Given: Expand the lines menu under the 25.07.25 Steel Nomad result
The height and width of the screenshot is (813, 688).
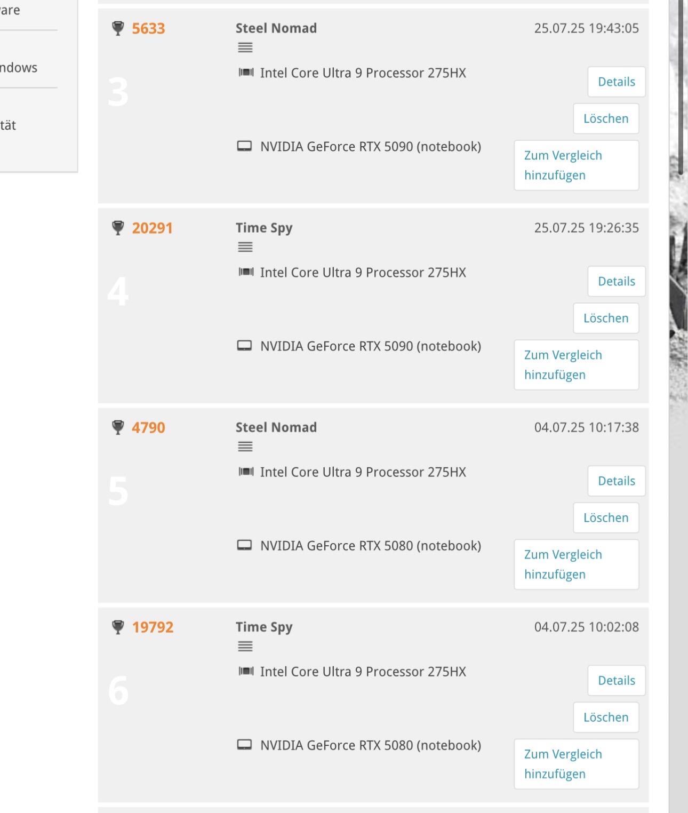Looking at the screenshot, I should pyautogui.click(x=245, y=48).
